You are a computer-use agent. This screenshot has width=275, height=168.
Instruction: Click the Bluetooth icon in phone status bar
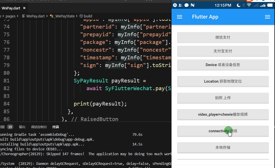[244, 5]
